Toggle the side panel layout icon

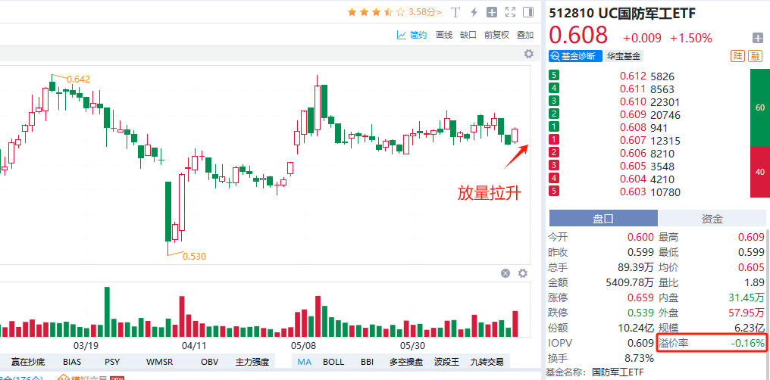pos(528,12)
